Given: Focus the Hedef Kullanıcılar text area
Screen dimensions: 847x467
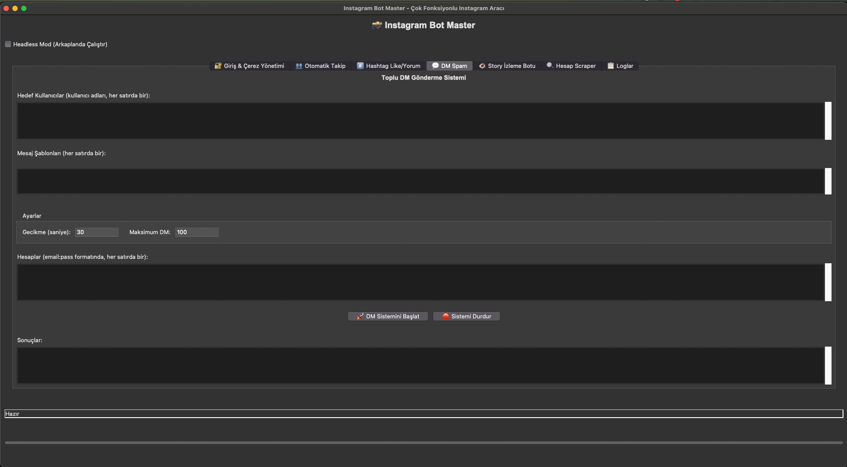Looking at the screenshot, I should (x=420, y=121).
